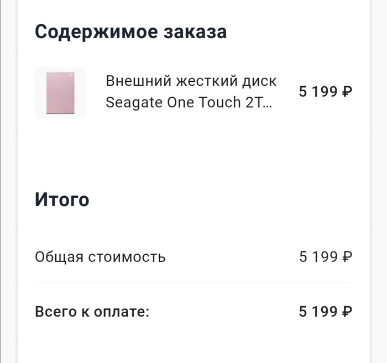This screenshot has height=363, width=387.
Task: Click the word Touch in the product name
Action: pos(219,103)
